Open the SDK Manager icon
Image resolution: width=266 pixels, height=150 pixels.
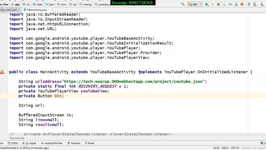(262, 5)
